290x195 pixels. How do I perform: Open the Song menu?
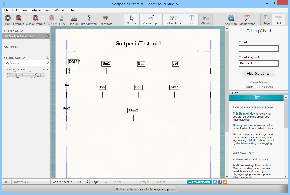(48, 10)
